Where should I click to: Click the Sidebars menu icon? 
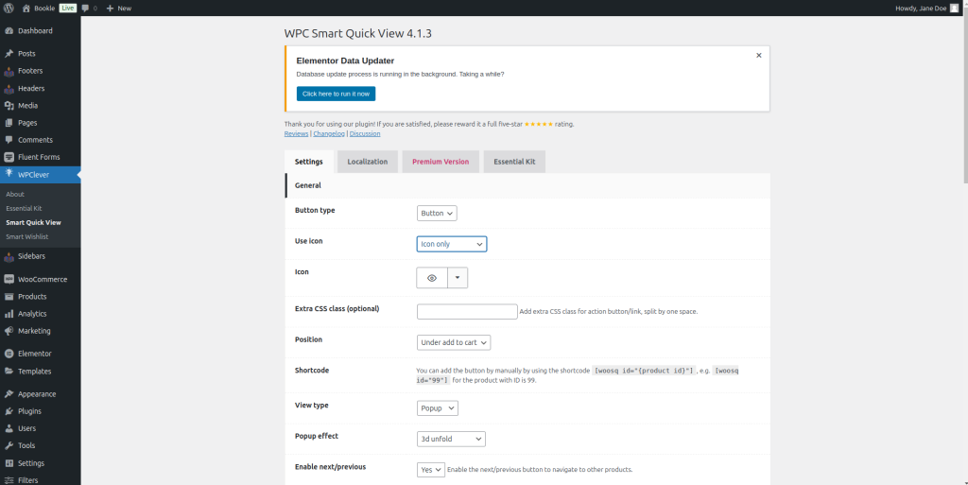click(x=9, y=256)
